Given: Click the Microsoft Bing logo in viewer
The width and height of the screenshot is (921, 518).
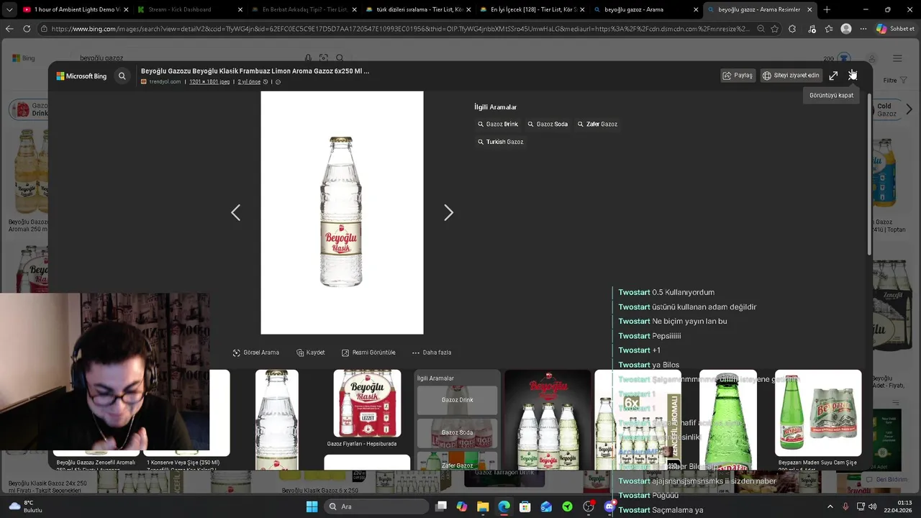Looking at the screenshot, I should click(81, 76).
